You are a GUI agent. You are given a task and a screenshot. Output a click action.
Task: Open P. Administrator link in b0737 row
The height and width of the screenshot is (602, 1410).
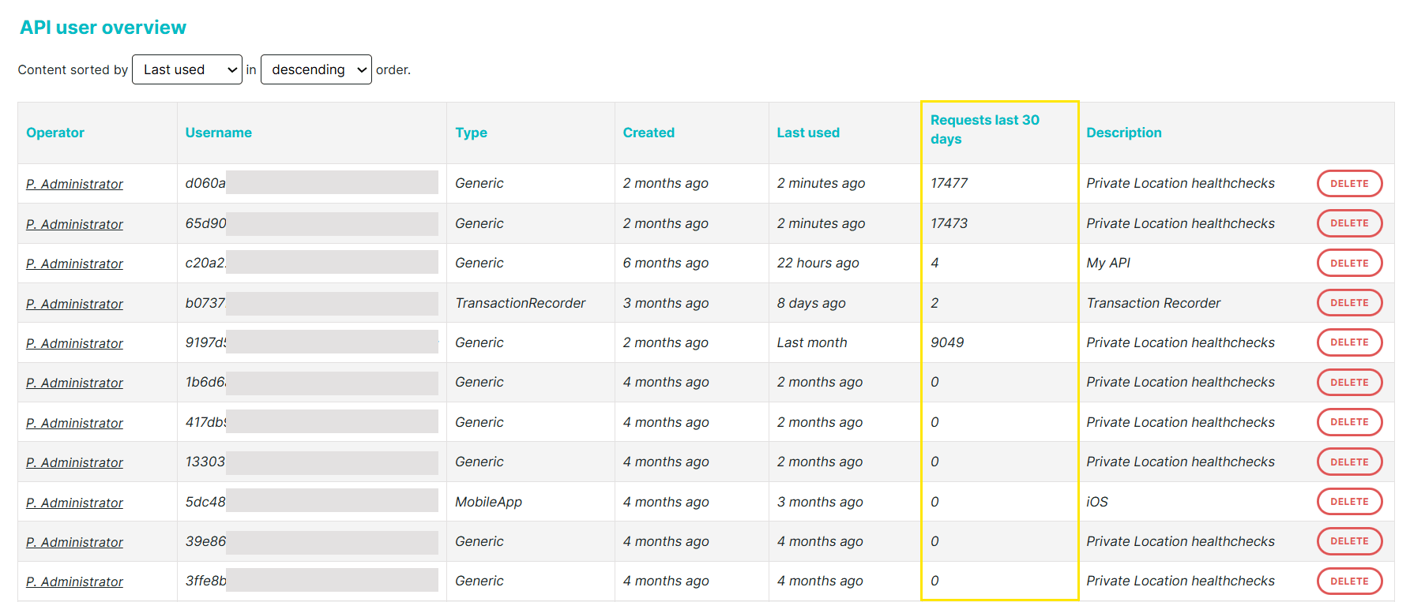[x=74, y=304]
